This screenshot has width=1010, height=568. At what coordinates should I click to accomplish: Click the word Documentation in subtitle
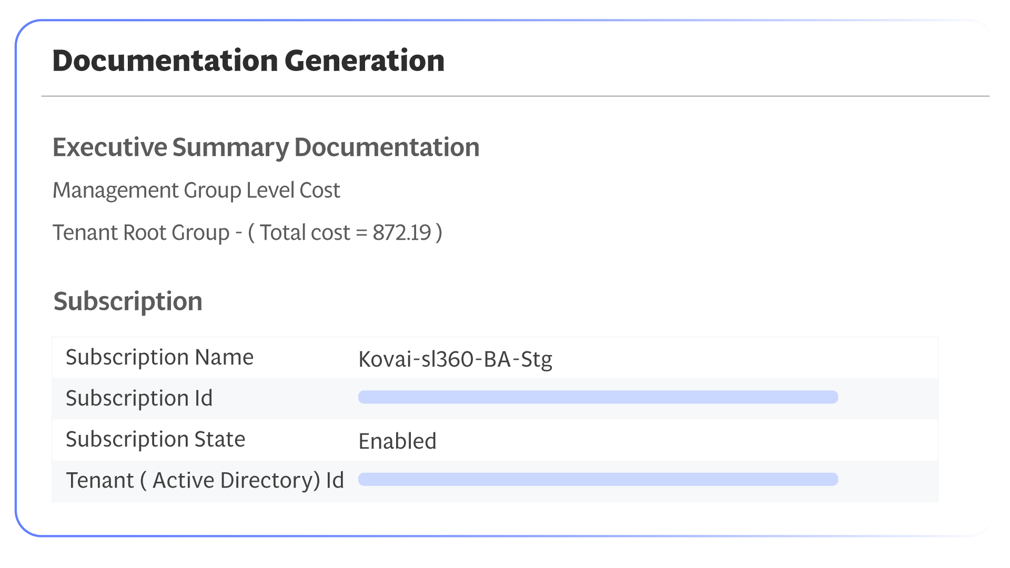click(387, 147)
